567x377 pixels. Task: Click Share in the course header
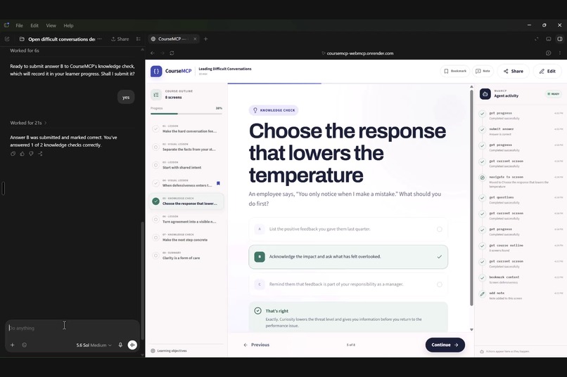pyautogui.click(x=513, y=71)
